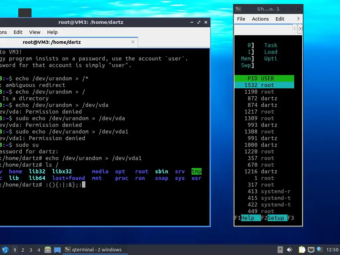Select htop process row 1308 root
The height and width of the screenshot is (255, 340).
coord(264,131)
